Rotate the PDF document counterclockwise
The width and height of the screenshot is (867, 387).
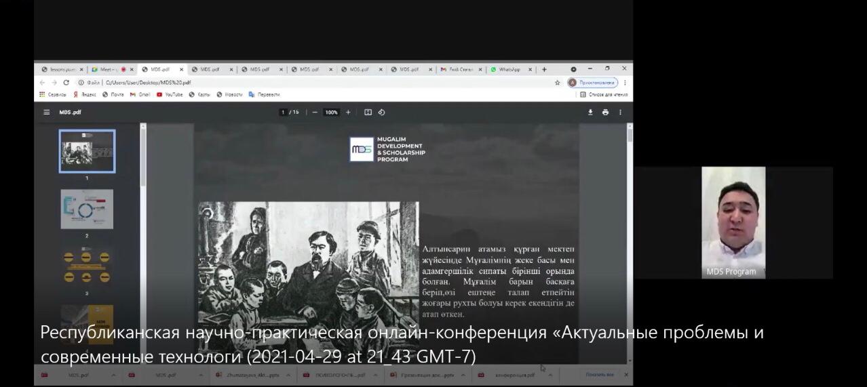tap(381, 113)
